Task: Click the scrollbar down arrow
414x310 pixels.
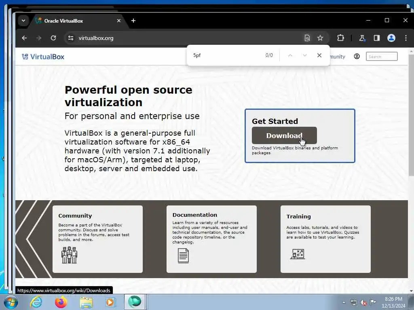Action: coord(411,291)
